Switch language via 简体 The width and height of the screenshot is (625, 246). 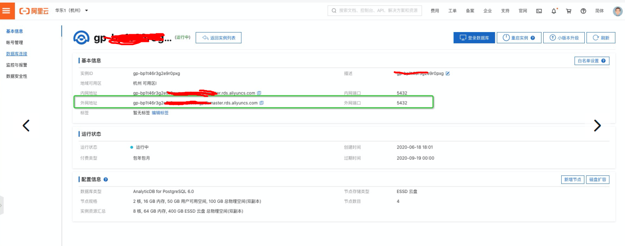[x=599, y=11]
